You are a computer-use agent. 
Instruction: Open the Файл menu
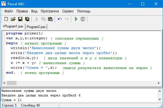point(9,11)
